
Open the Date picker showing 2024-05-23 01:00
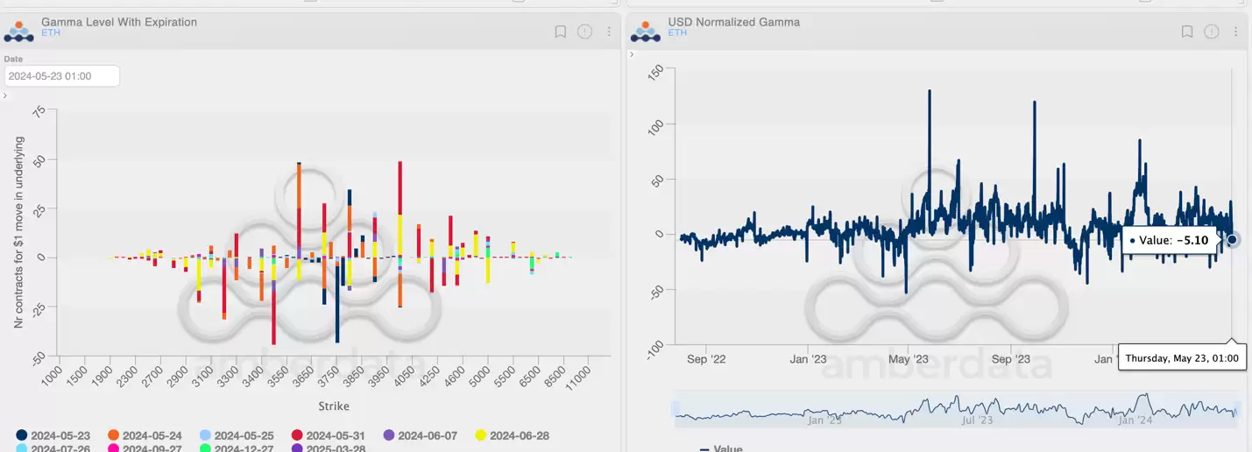point(61,76)
